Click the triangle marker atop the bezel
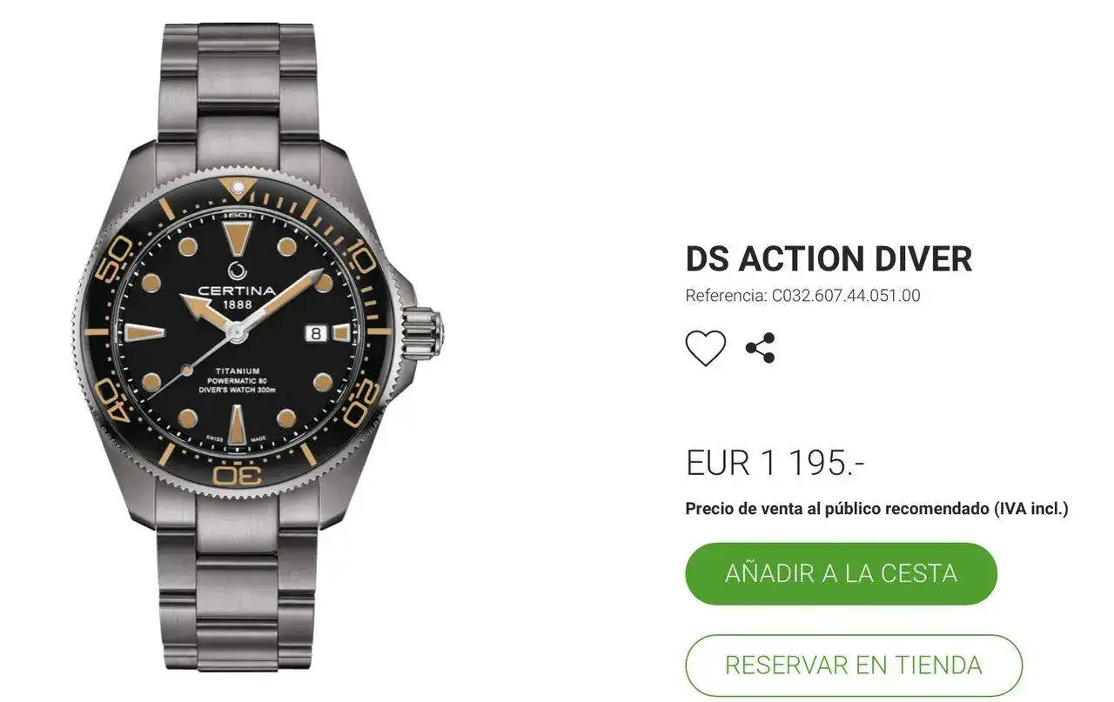Viewport: 1114px width, 702px height. pyautogui.click(x=237, y=185)
